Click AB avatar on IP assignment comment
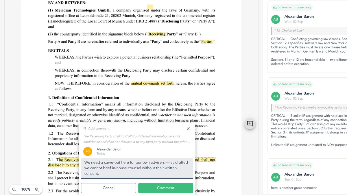 pyautogui.click(x=276, y=96)
